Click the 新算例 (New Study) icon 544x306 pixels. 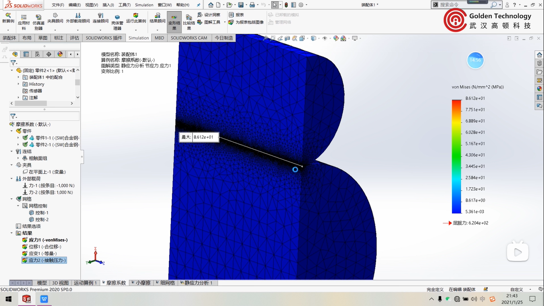coord(8,18)
